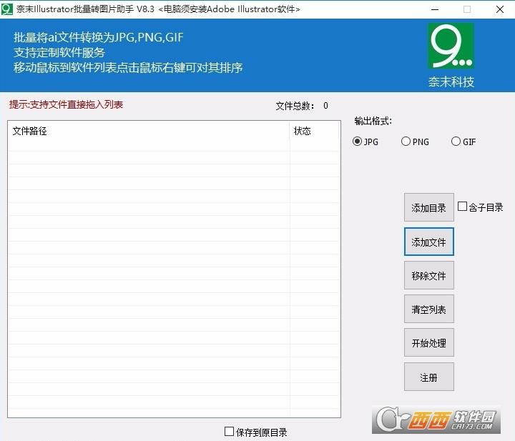The height and width of the screenshot is (441, 515).
Task: Click the 状态 column header
Action: click(314, 132)
